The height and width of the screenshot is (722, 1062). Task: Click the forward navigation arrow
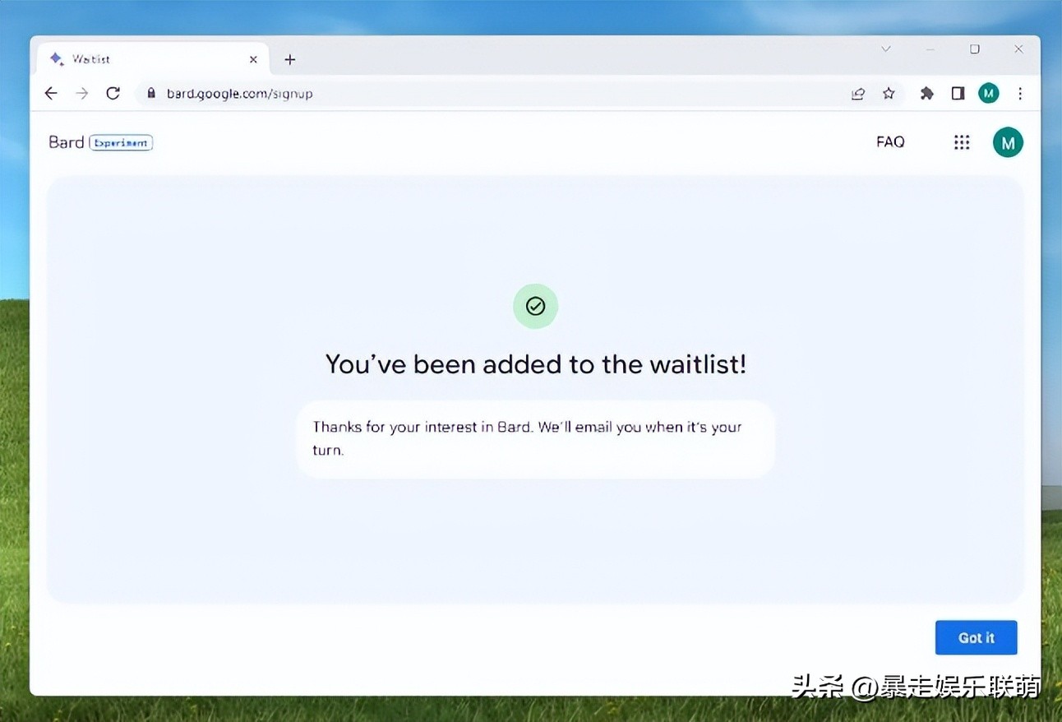point(81,93)
